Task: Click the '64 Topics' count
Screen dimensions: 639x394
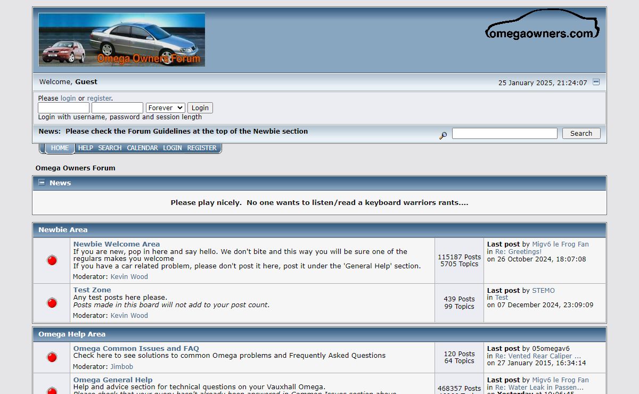Action: coord(459,361)
